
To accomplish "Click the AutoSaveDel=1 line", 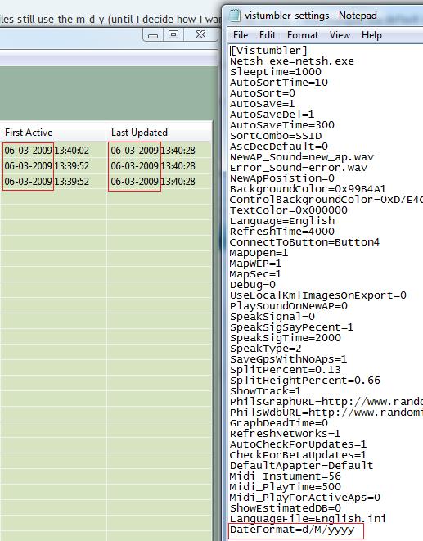I will [x=272, y=115].
